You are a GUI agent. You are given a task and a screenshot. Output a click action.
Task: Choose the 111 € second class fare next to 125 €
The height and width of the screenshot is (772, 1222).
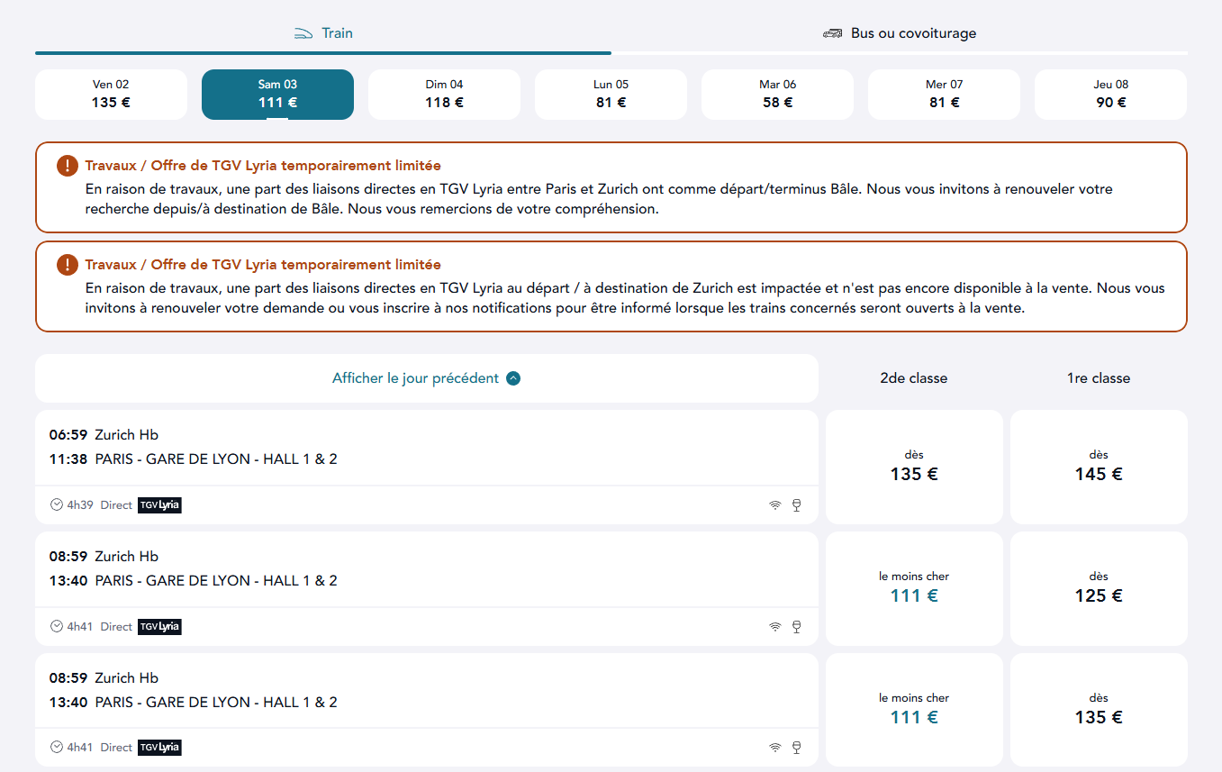coord(914,588)
